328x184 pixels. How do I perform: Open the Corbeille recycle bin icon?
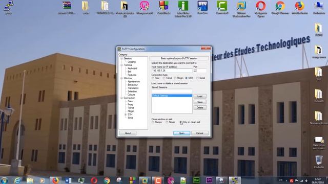319,162
